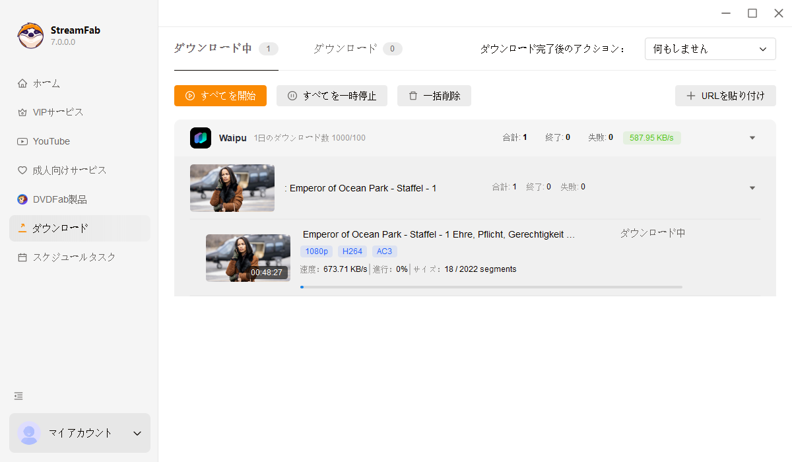Collapse the Emperor of Ocean Park entry
The width and height of the screenshot is (792, 462).
tap(752, 187)
